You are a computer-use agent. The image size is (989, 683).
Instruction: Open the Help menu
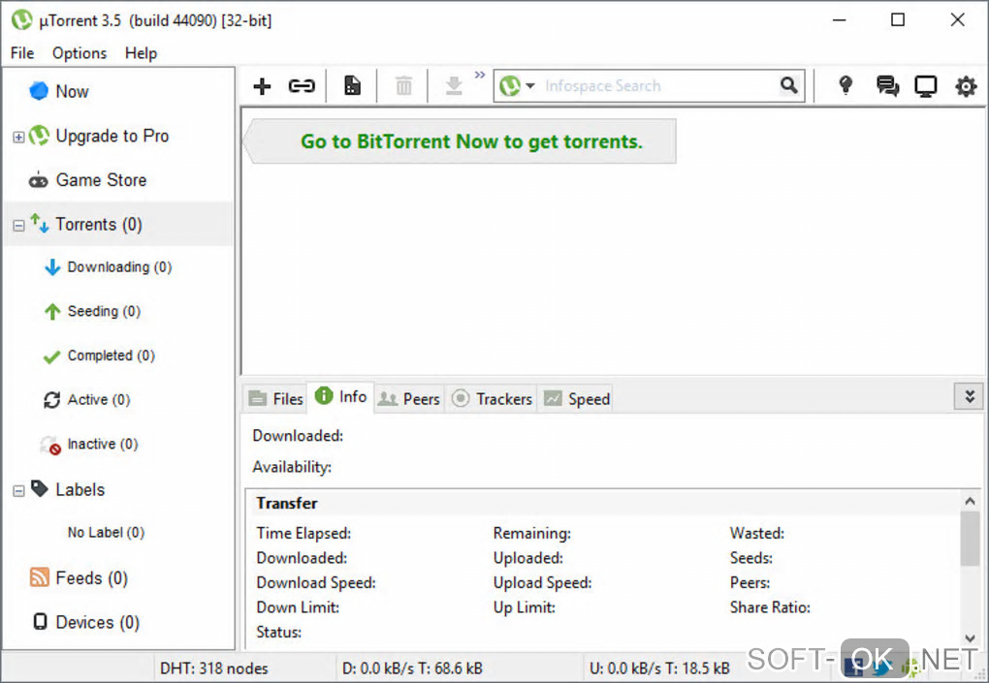141,53
